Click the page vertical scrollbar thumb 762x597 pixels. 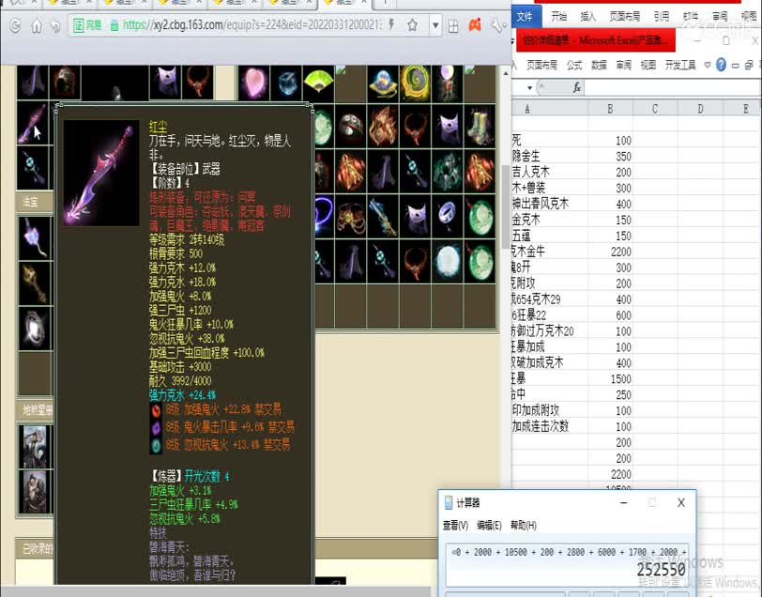[506, 207]
